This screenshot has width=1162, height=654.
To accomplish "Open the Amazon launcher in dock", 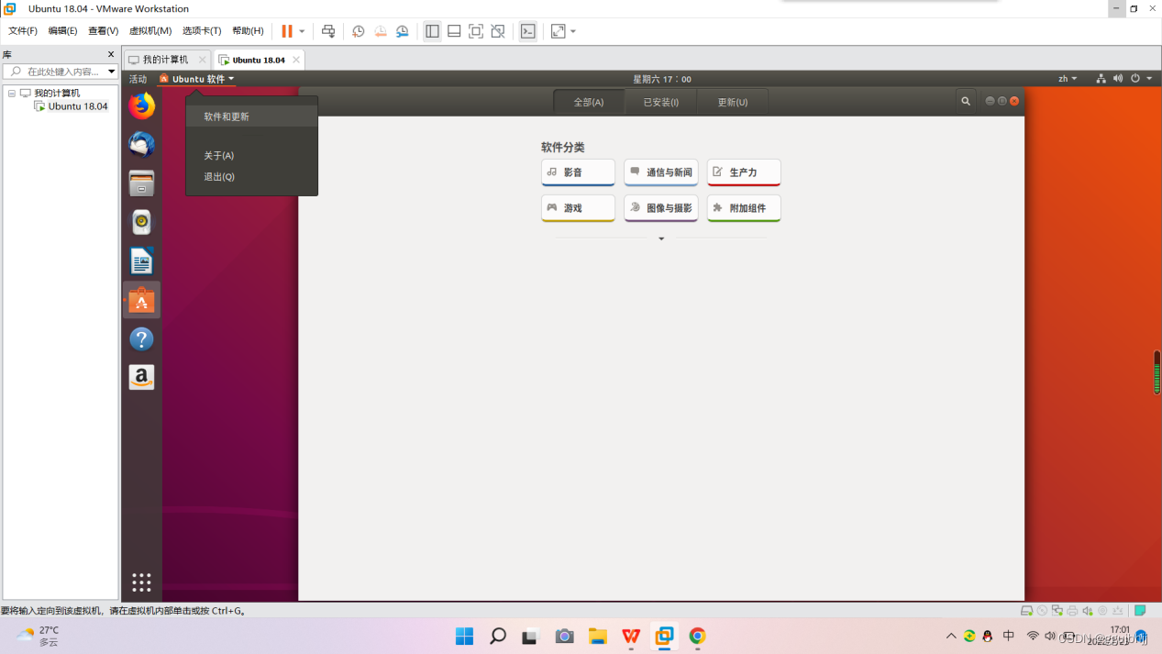I will (141, 377).
